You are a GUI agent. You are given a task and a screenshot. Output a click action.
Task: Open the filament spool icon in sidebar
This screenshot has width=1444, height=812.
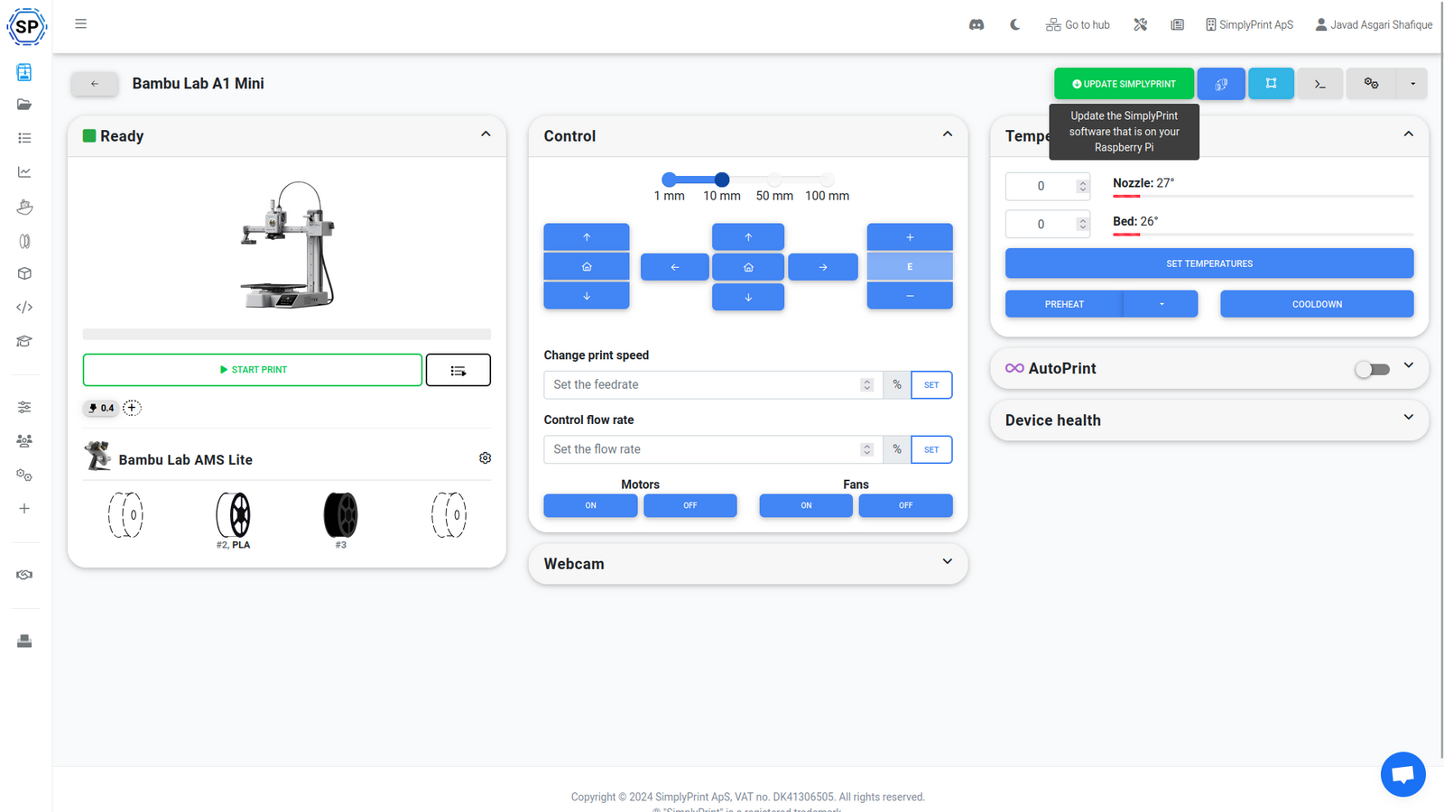tap(24, 241)
